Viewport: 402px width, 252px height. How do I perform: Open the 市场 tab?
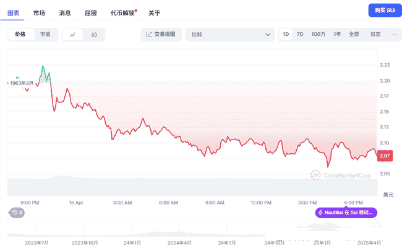(x=39, y=12)
